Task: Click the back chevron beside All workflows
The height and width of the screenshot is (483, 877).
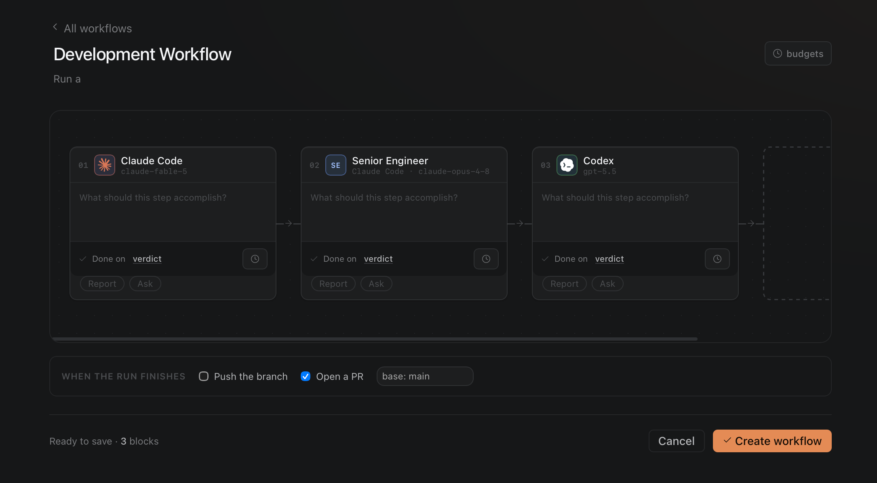Action: point(55,27)
